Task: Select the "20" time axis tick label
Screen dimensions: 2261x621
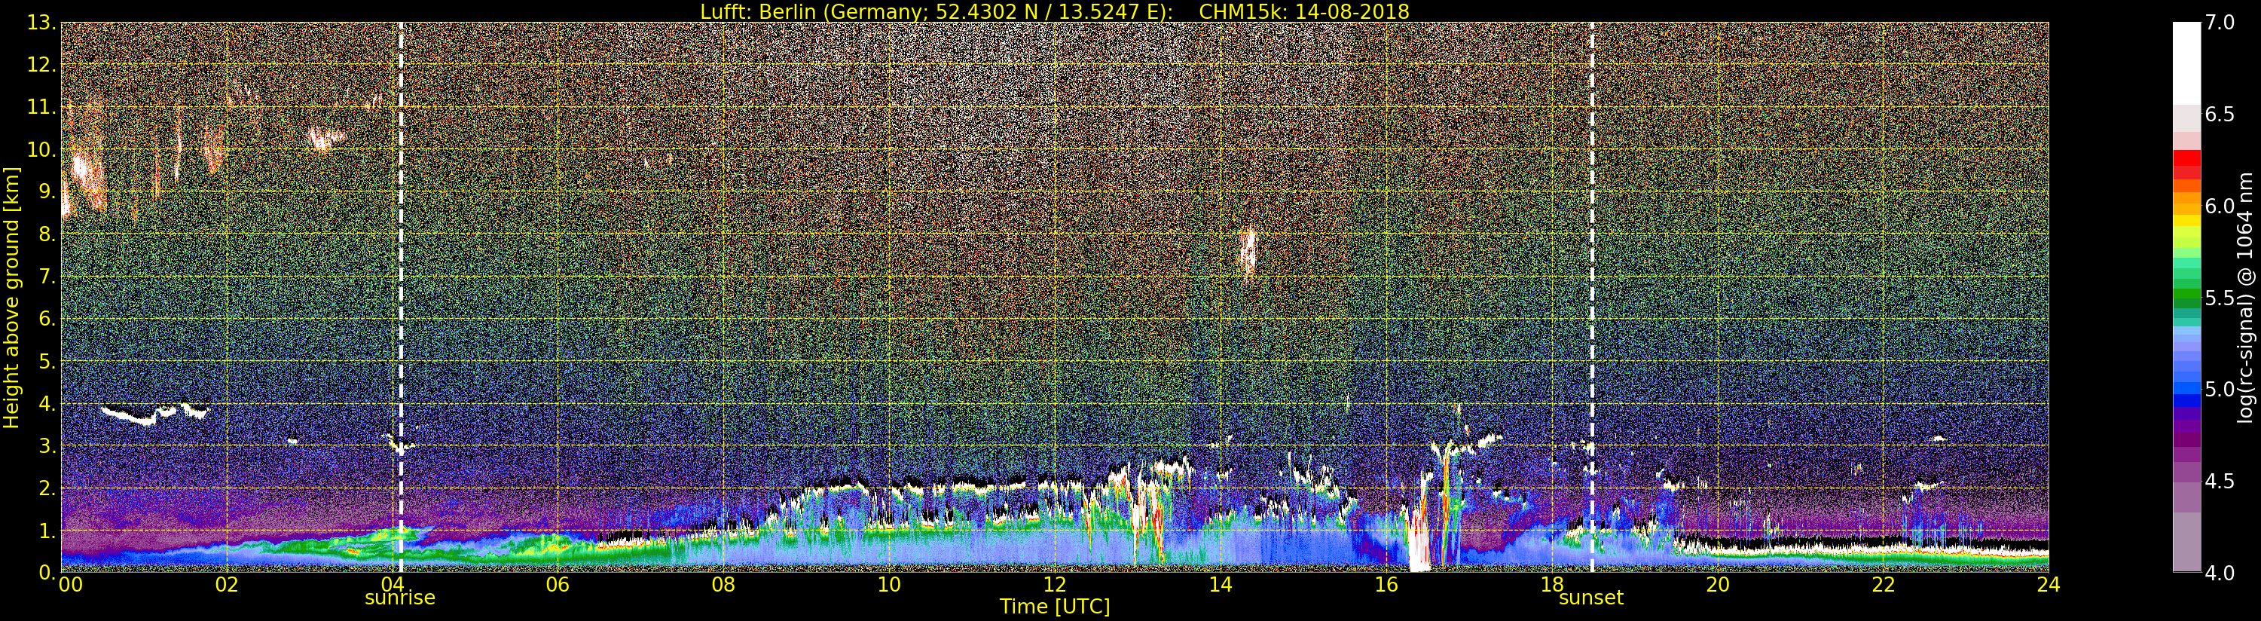Action: tap(1717, 584)
